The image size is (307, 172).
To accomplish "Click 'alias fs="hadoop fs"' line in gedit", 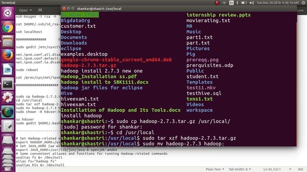I will (36, 161).
